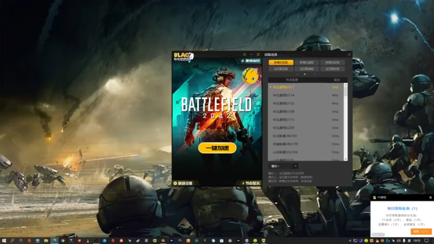Open Google Chrome from the taskbar

63,241
